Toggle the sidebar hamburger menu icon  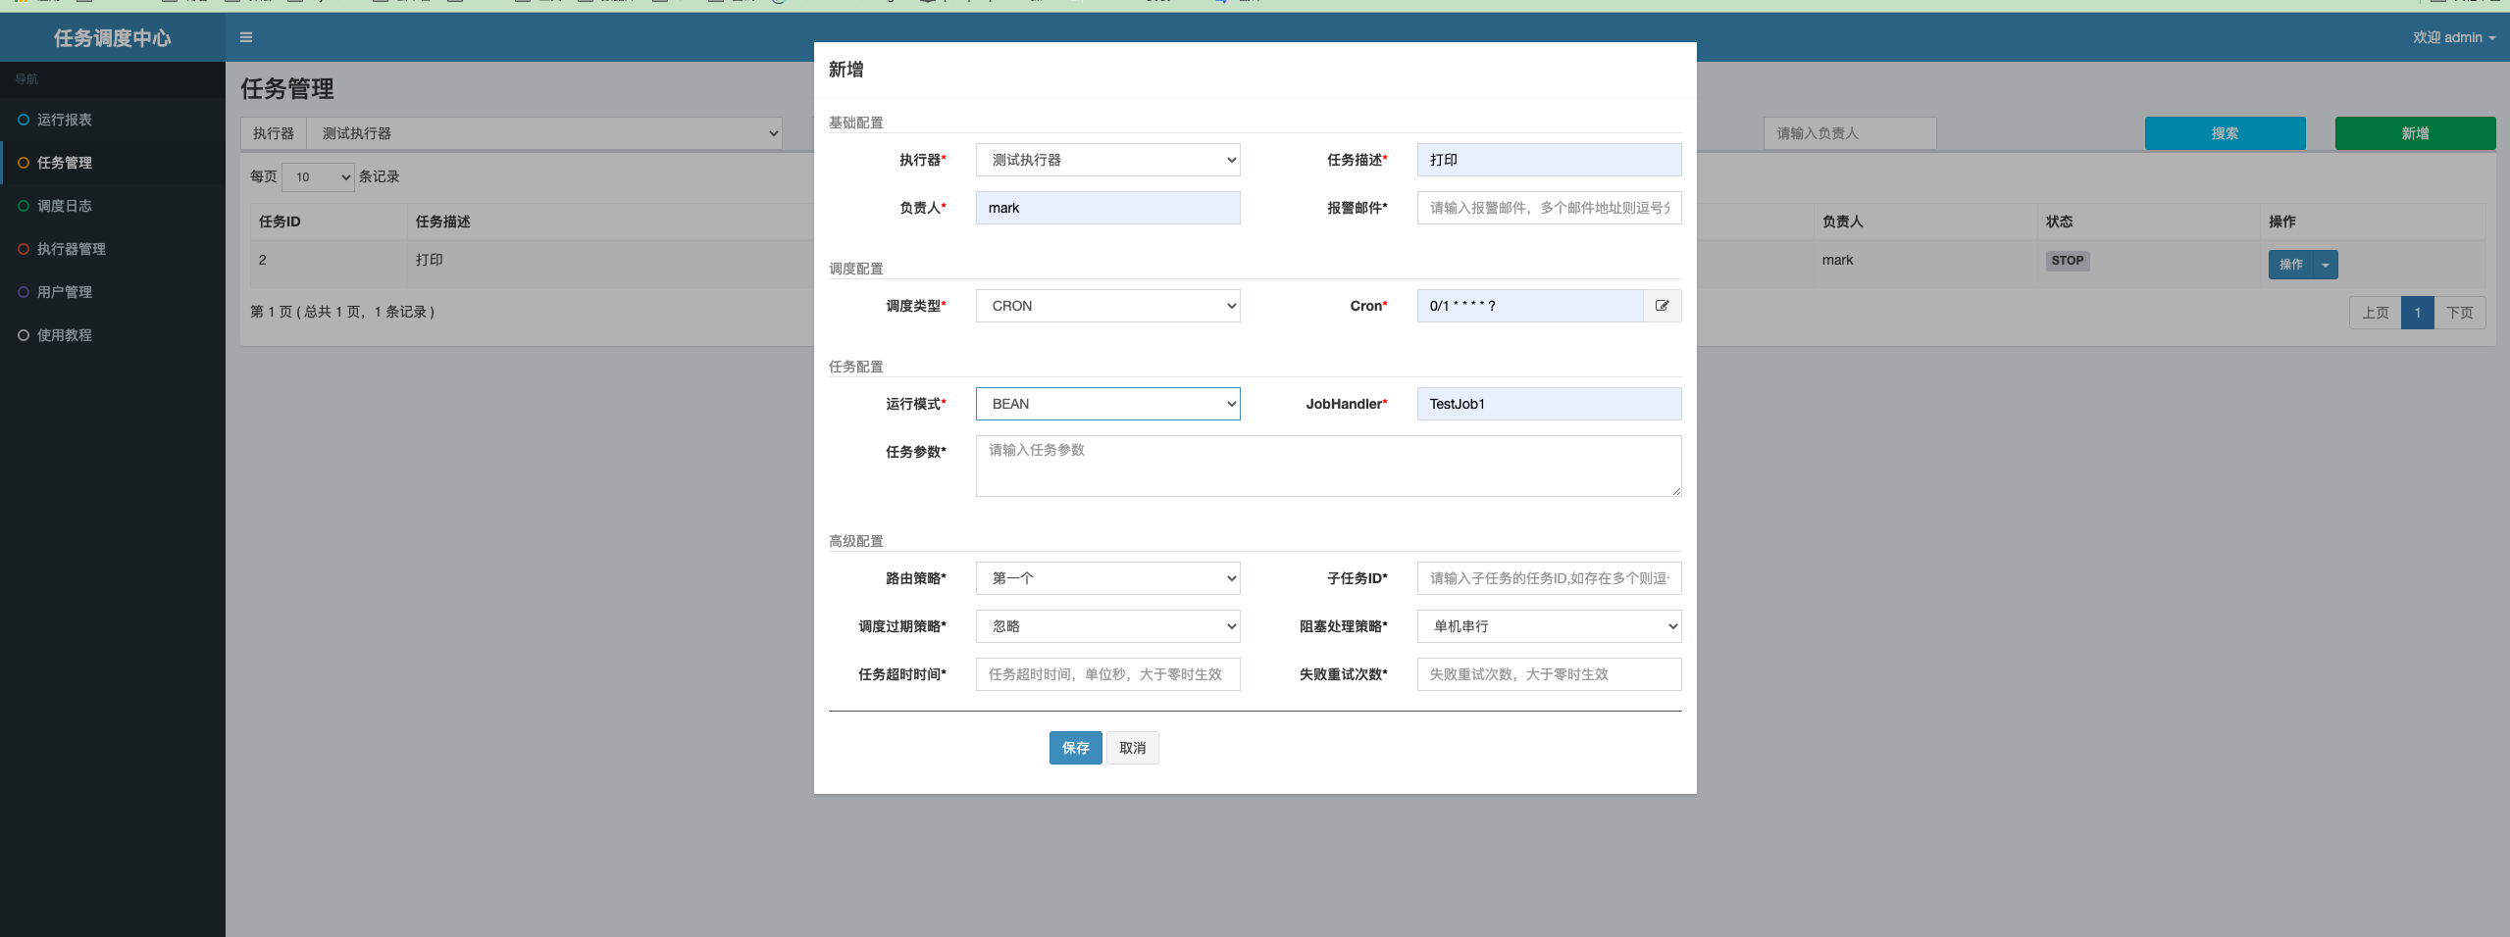pyautogui.click(x=246, y=37)
